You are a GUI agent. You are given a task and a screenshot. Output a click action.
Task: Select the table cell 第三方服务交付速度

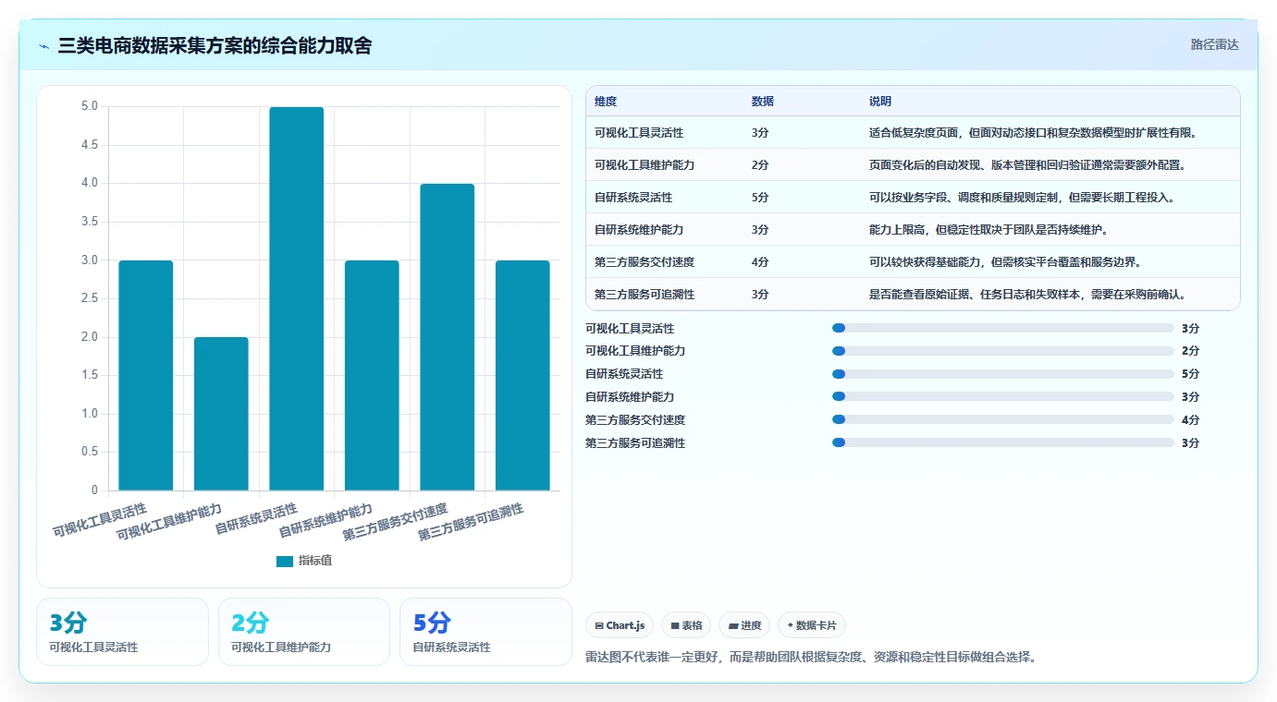point(645,262)
